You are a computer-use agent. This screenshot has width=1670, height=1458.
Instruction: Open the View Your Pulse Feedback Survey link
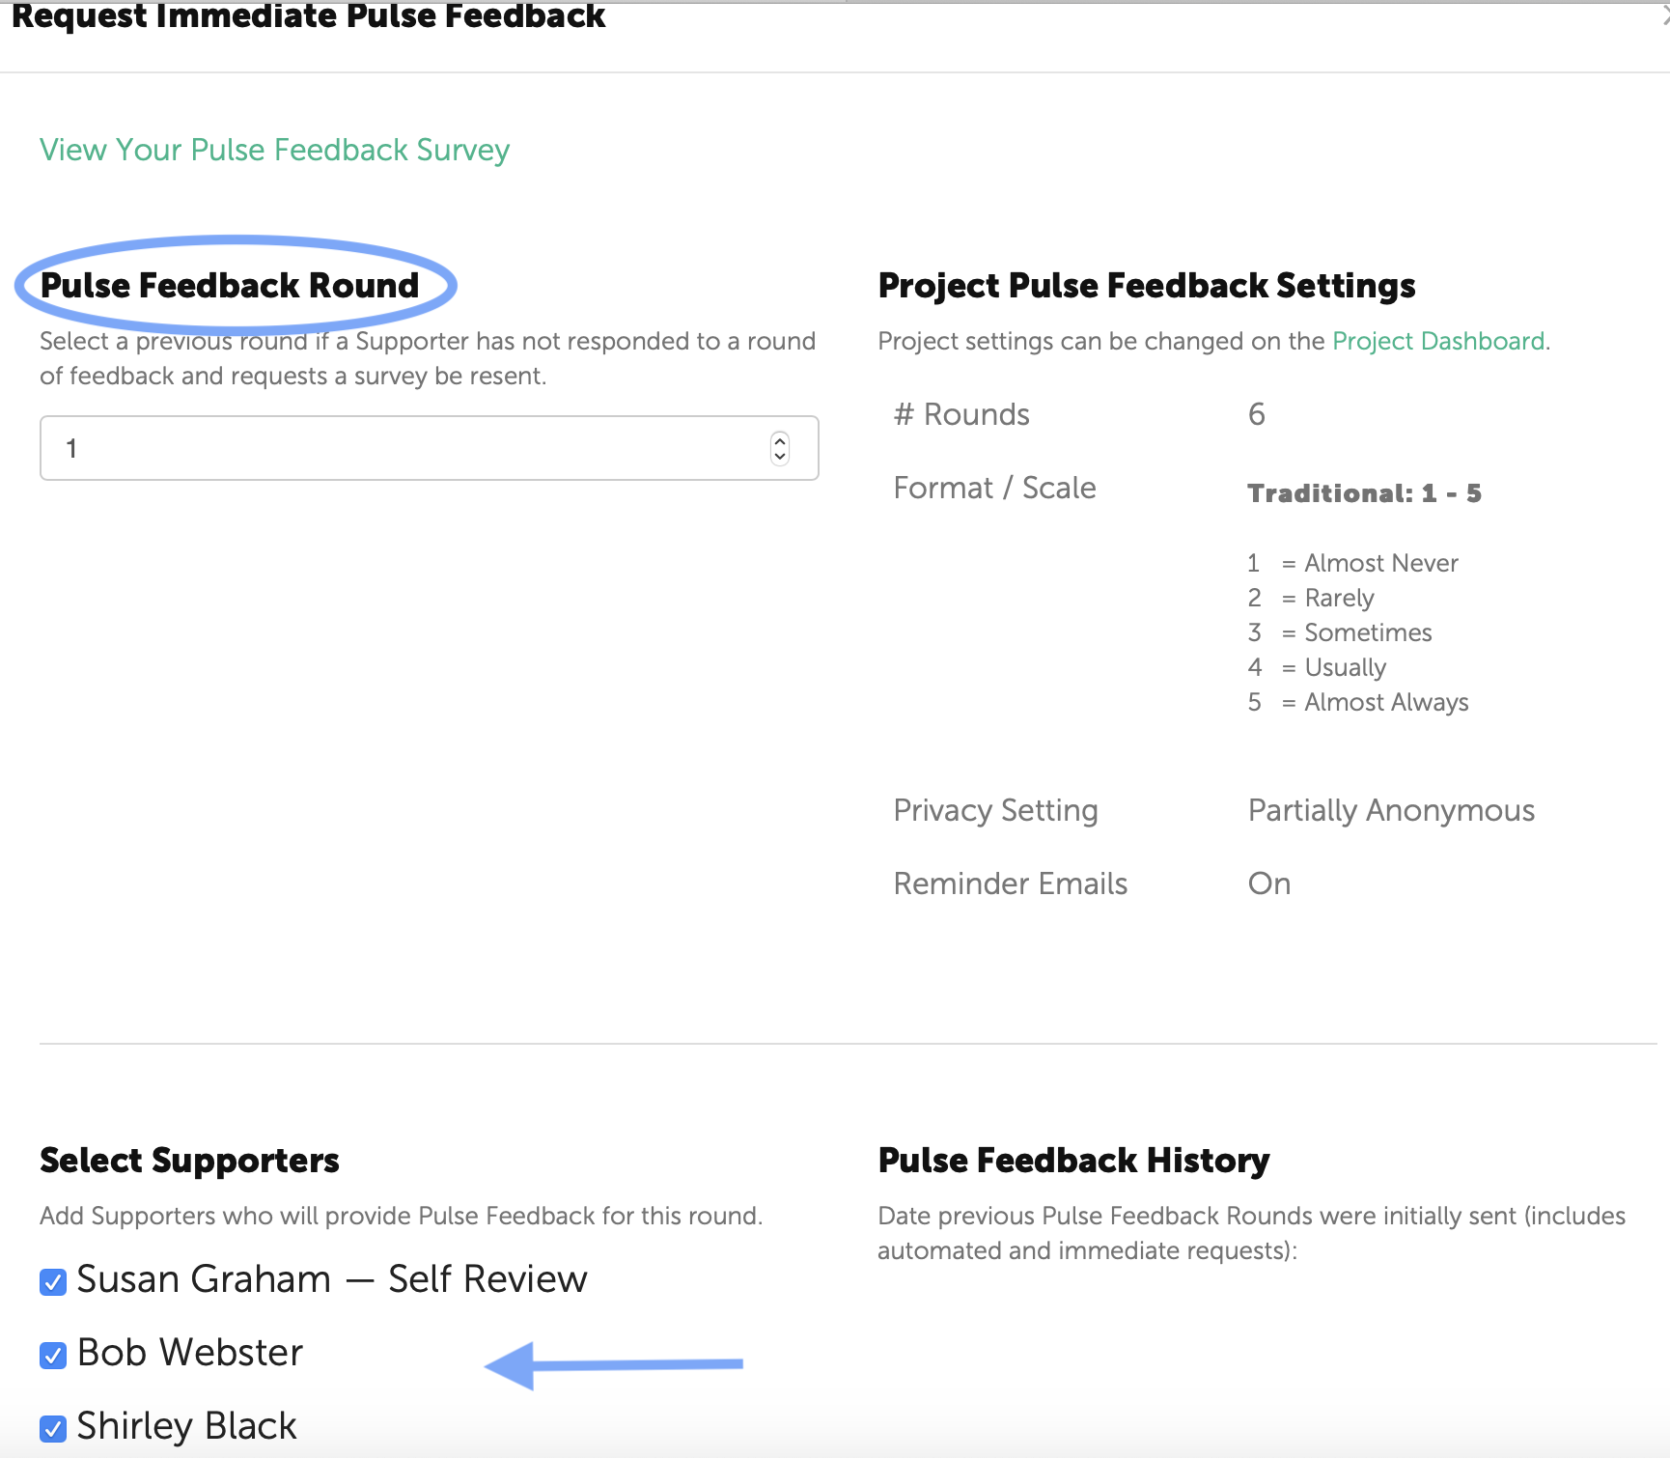pos(274,151)
